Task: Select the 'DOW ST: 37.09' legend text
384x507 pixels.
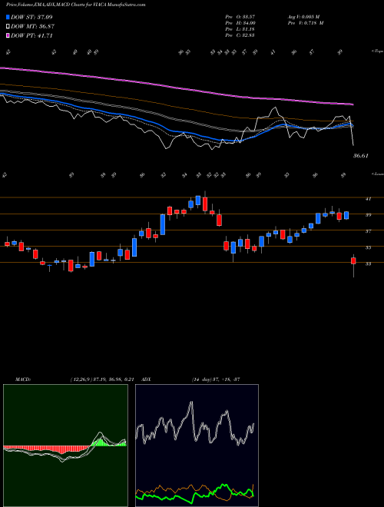Action: click(31, 17)
